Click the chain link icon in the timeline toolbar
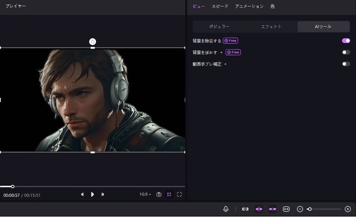Viewport: 356px width, 217px height. point(245,209)
